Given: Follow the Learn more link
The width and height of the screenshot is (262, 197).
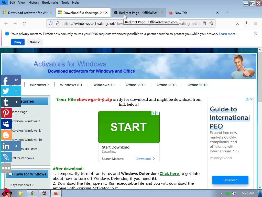Looking at the screenshot, I should (227, 34).
